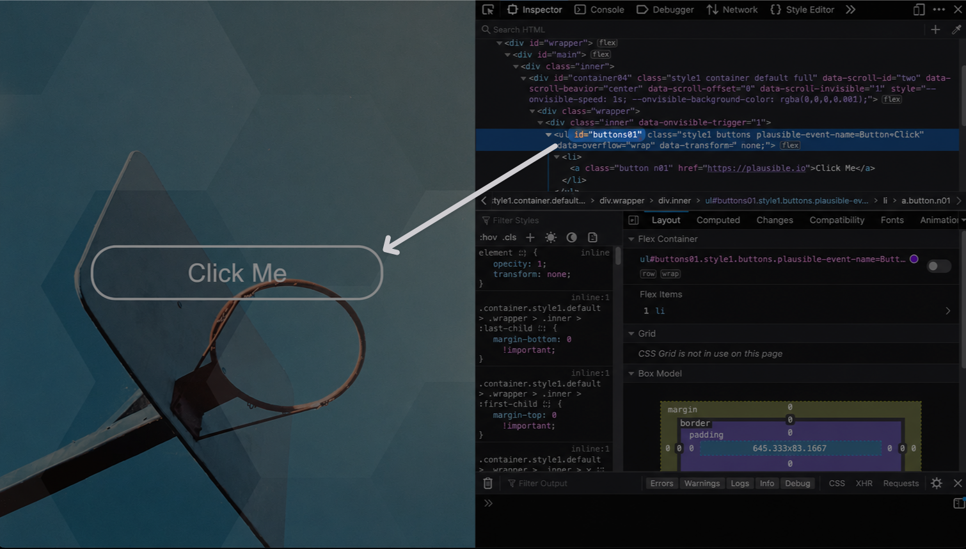Toggle the Warnings console filter
The image size is (966, 549).
(x=702, y=483)
